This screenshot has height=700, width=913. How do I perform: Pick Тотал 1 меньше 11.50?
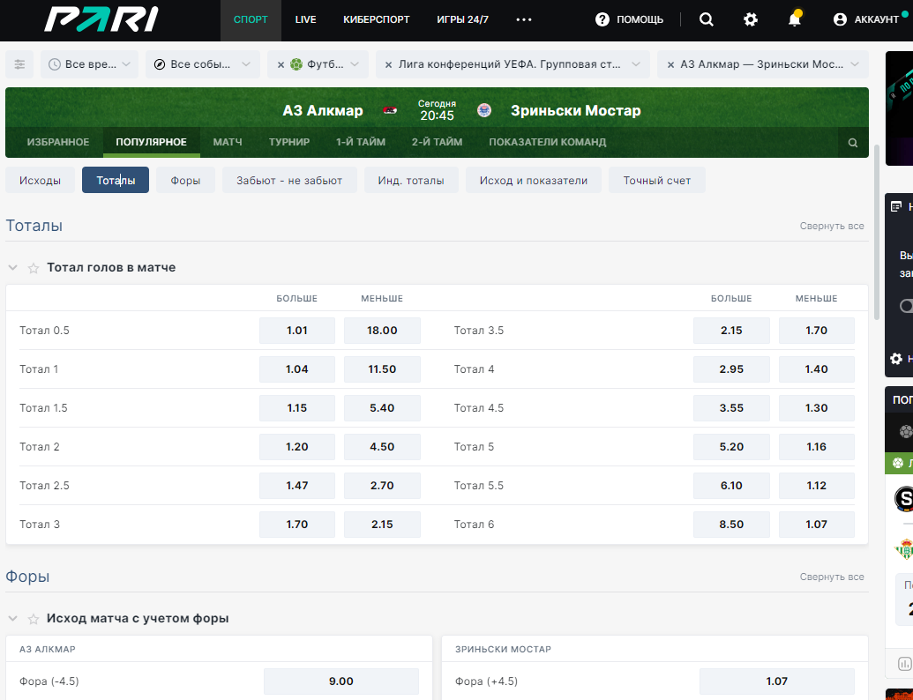(382, 369)
